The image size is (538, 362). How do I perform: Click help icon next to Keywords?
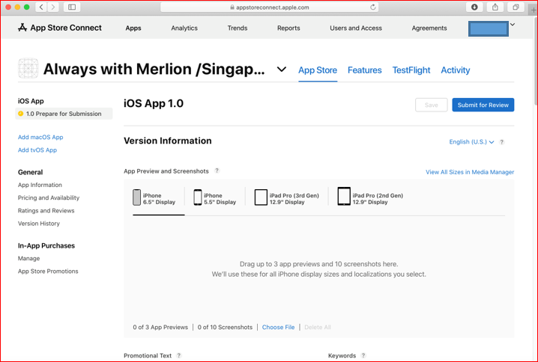[363, 355]
